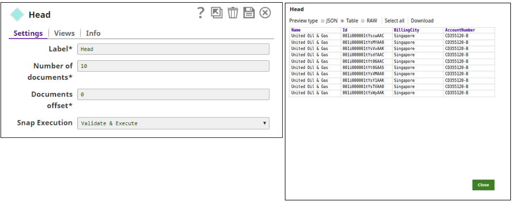
Task: Save the Head snap settings
Action: [249, 12]
